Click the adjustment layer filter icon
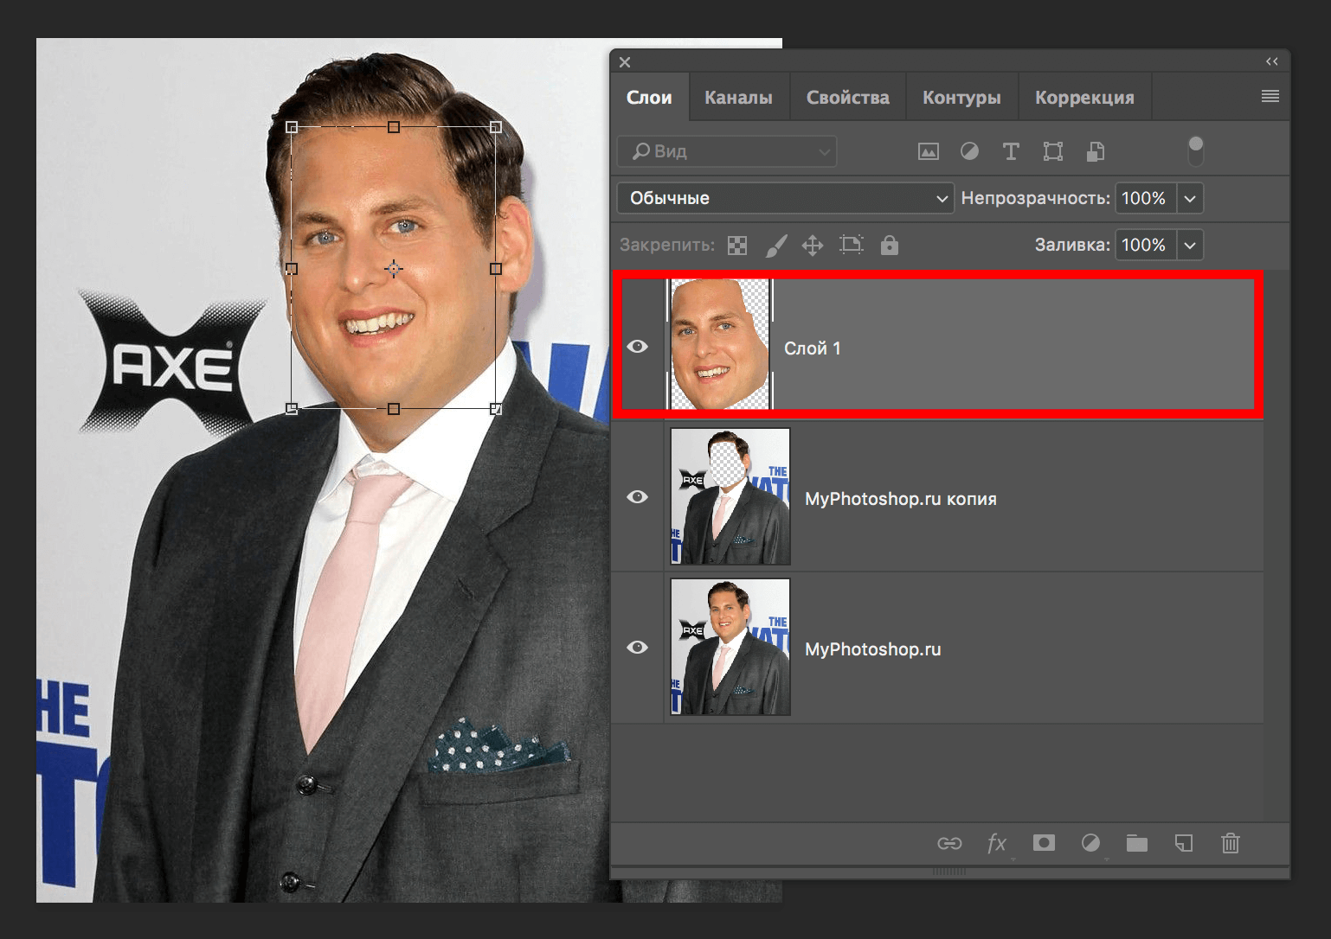 pos(969,152)
